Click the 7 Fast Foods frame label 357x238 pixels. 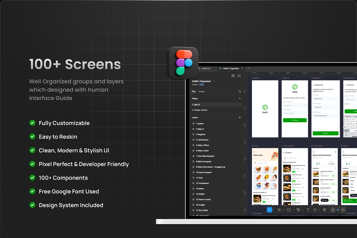tap(287, 146)
